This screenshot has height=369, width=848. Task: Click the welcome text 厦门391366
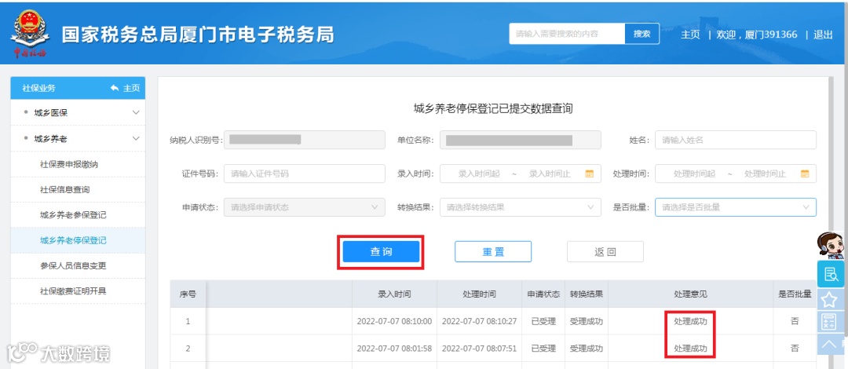[x=771, y=35]
